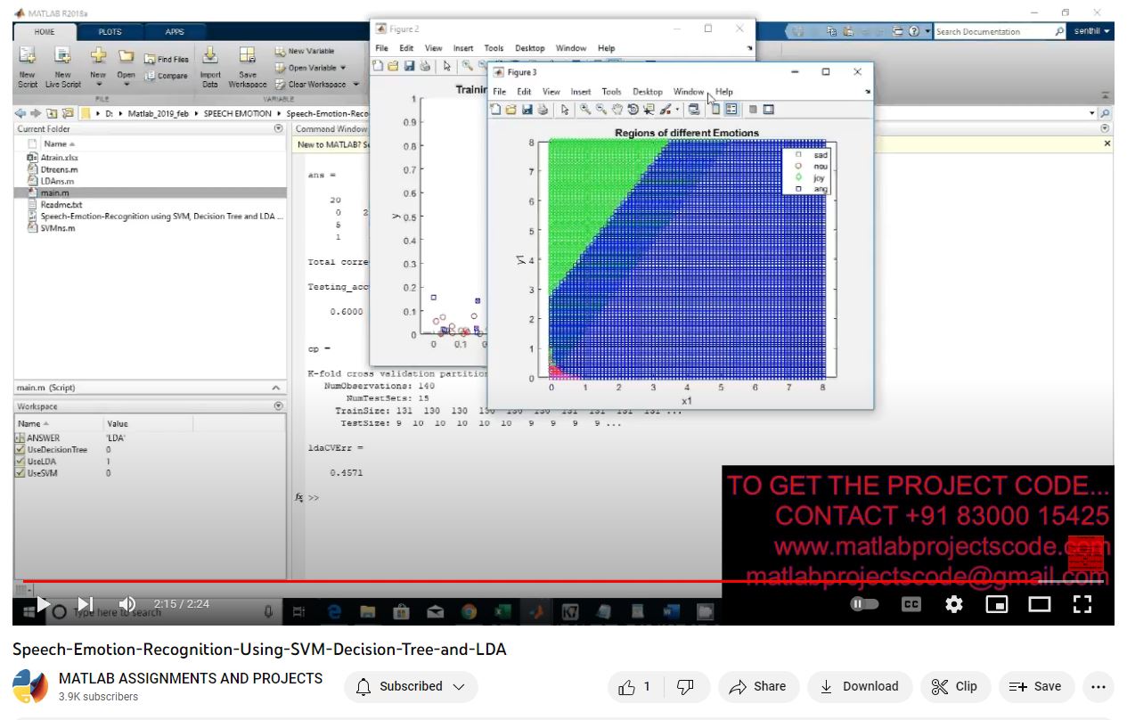The width and height of the screenshot is (1127, 720).
Task: Select Data Cursor tool in Figure 3
Action: click(x=649, y=110)
